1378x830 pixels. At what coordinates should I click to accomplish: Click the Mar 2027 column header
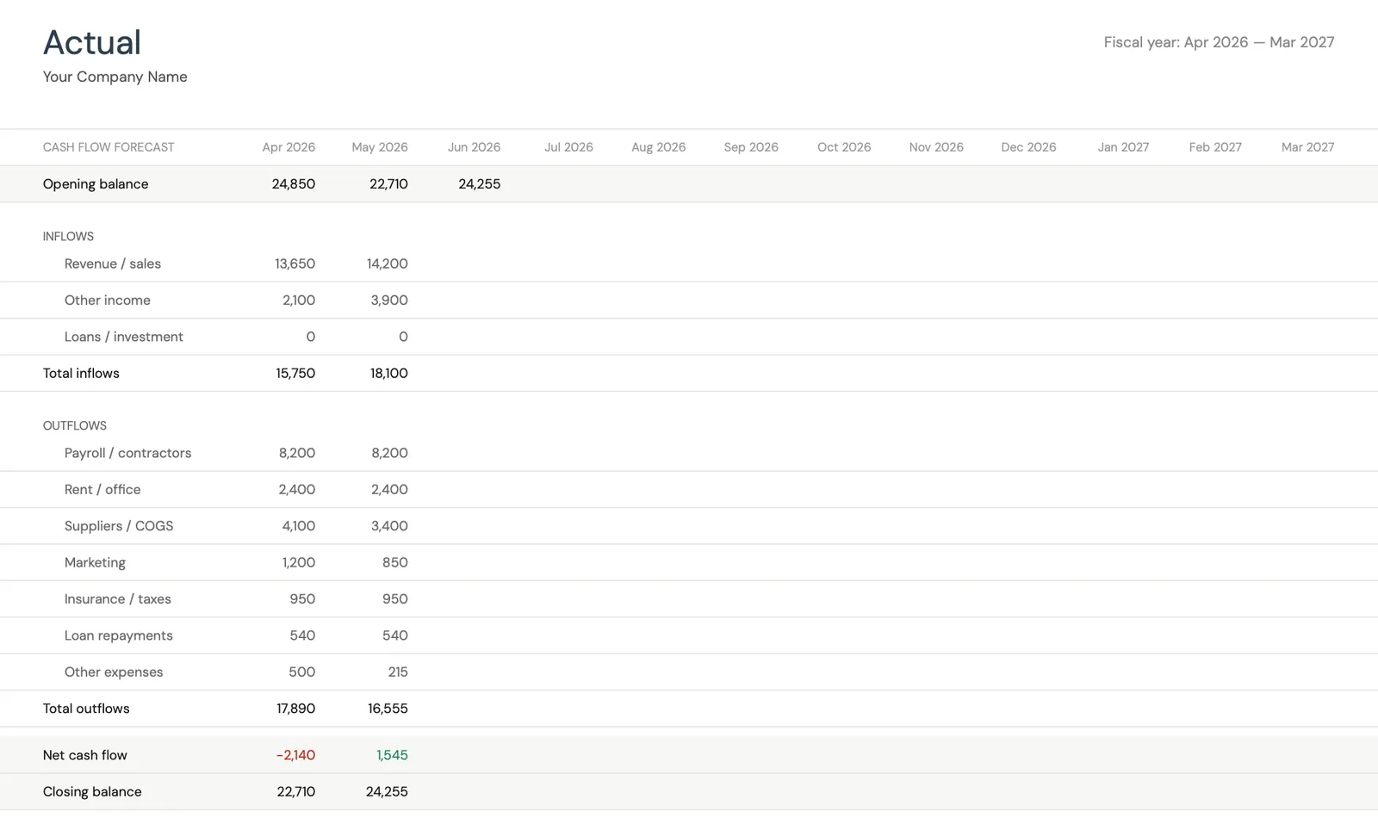pos(1307,146)
